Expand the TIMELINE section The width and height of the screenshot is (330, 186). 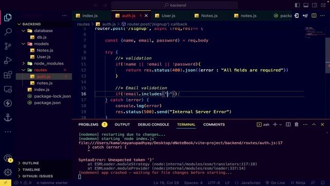point(19,169)
